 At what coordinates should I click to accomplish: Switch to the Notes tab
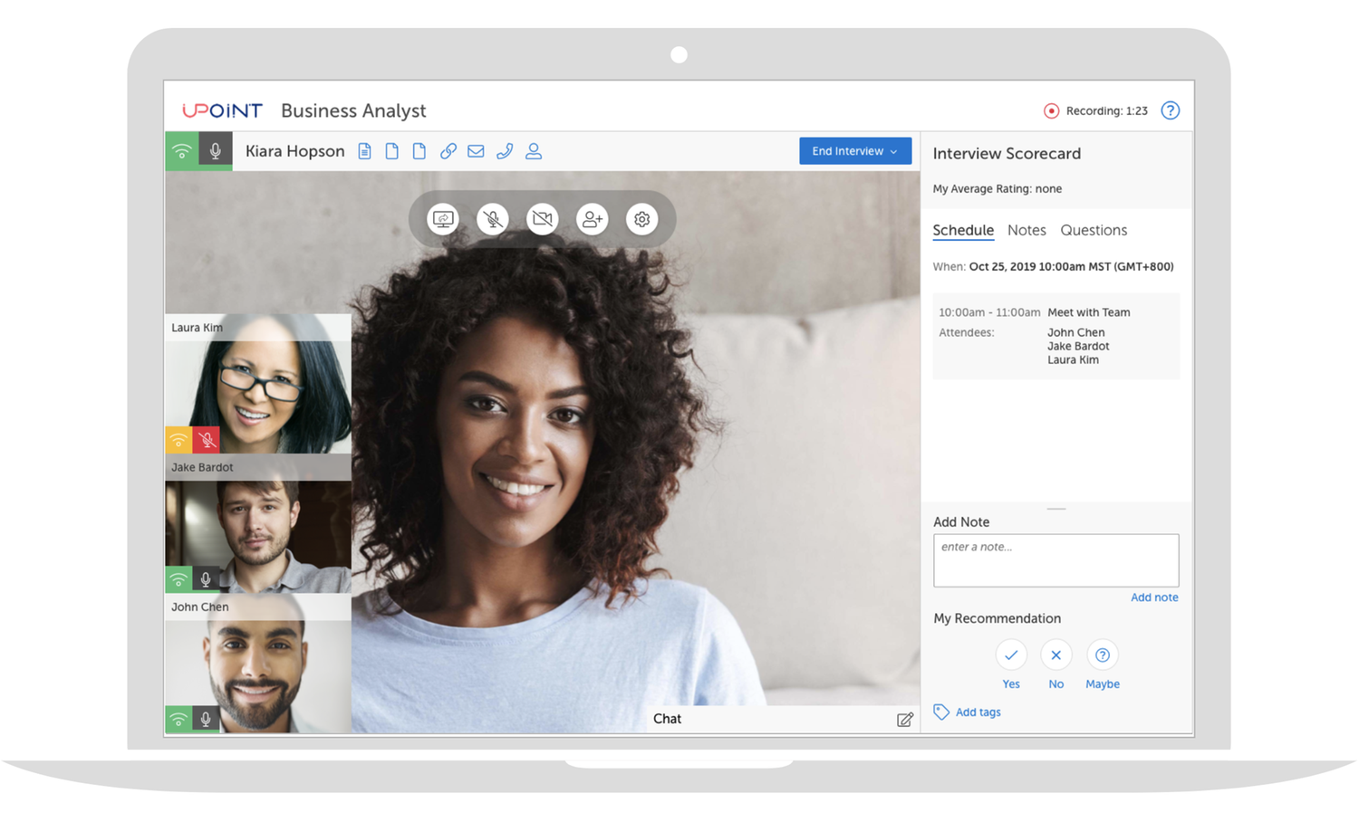tap(1026, 230)
